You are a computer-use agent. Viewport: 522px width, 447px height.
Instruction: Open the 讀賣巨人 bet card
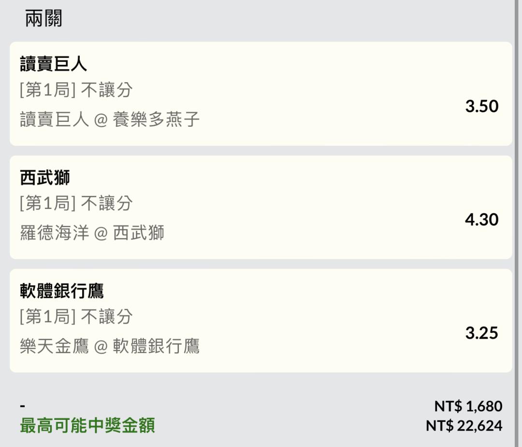tap(261, 93)
